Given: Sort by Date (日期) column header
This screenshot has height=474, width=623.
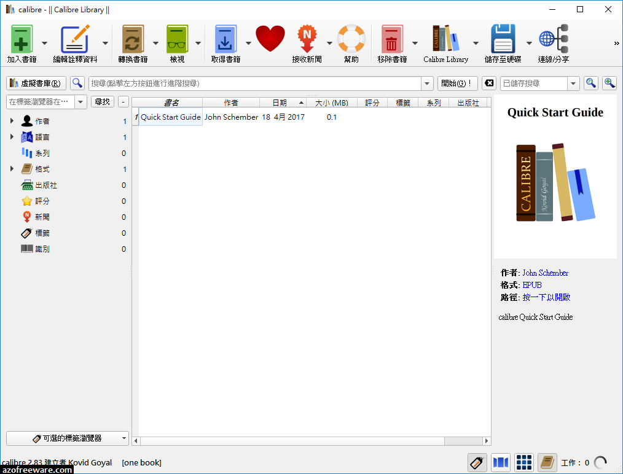Looking at the screenshot, I should point(283,103).
